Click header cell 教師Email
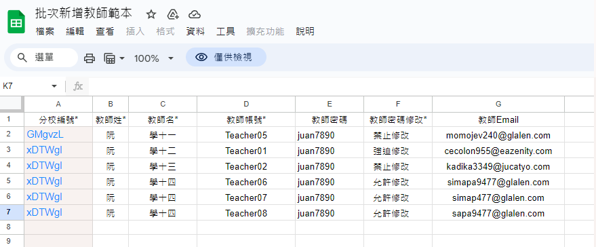 coord(498,120)
